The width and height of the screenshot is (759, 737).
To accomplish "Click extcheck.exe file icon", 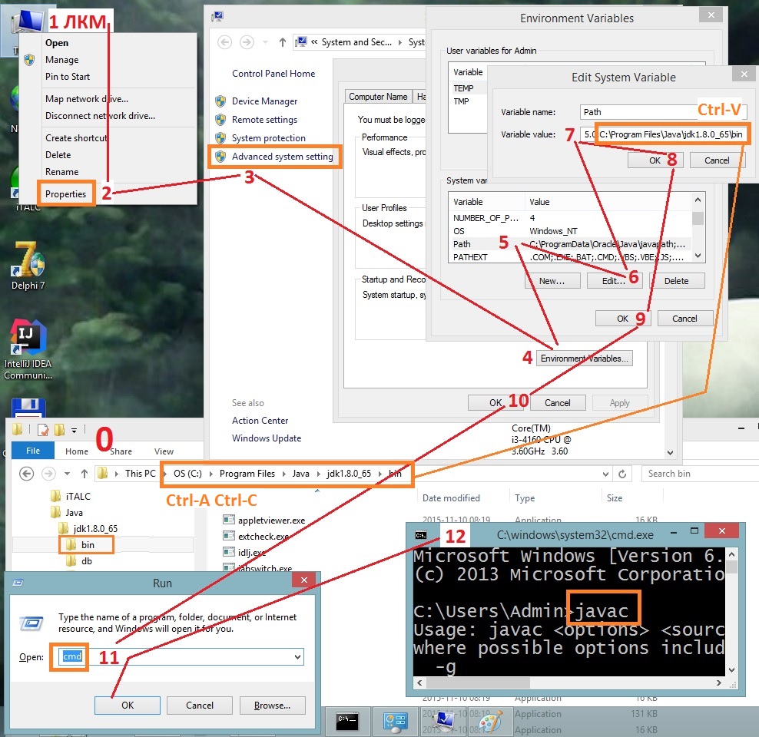I will [x=228, y=536].
